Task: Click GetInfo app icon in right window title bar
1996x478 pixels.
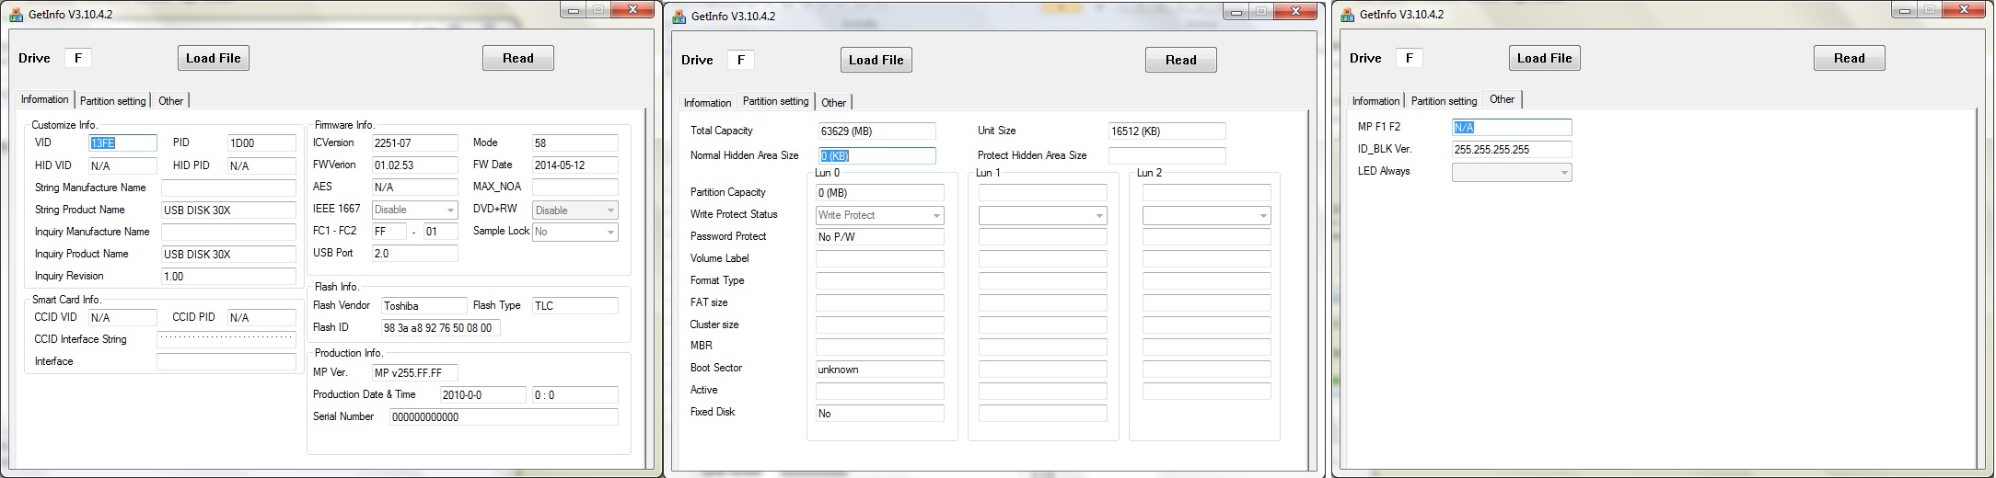Action: tap(1347, 15)
